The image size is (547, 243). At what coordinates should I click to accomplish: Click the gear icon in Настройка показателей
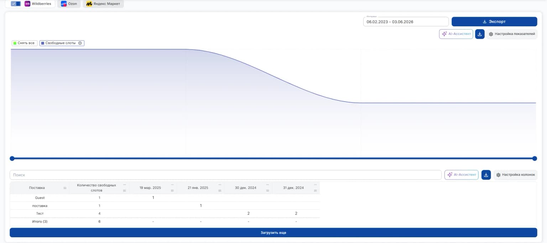(491, 34)
